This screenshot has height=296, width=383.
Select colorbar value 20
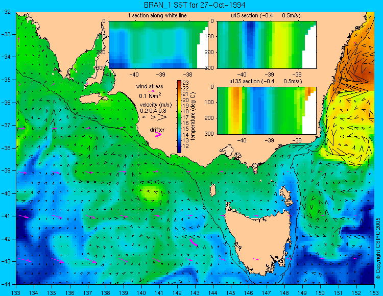pos(186,100)
